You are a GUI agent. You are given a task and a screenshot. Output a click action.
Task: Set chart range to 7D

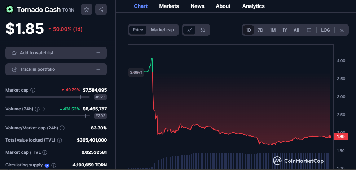pyautogui.click(x=260, y=30)
